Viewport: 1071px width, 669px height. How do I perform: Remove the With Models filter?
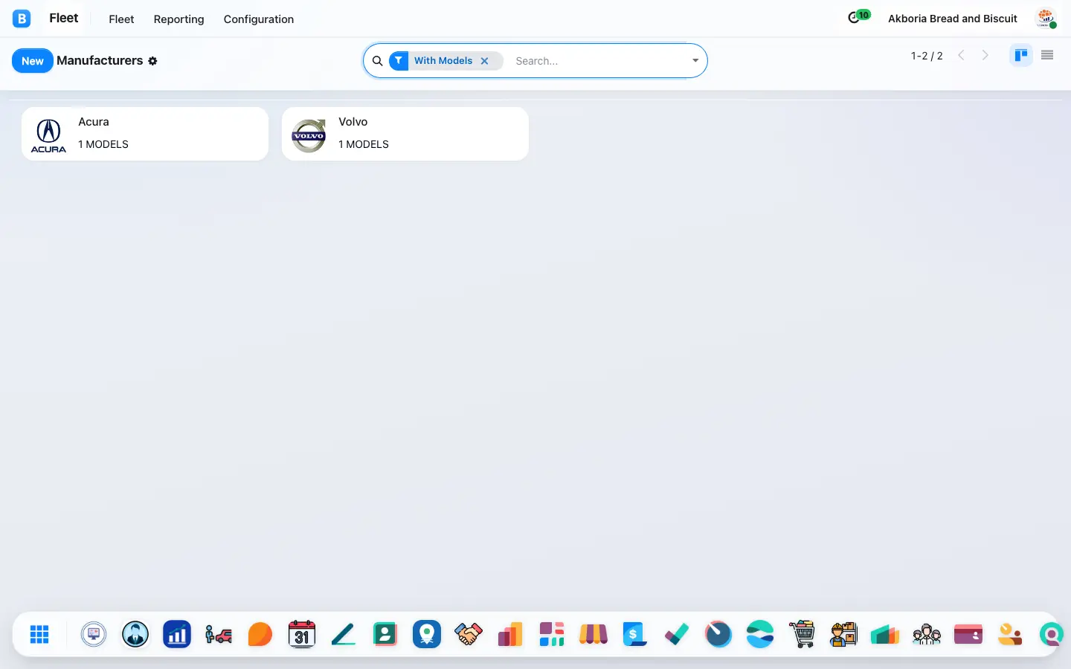(x=484, y=61)
